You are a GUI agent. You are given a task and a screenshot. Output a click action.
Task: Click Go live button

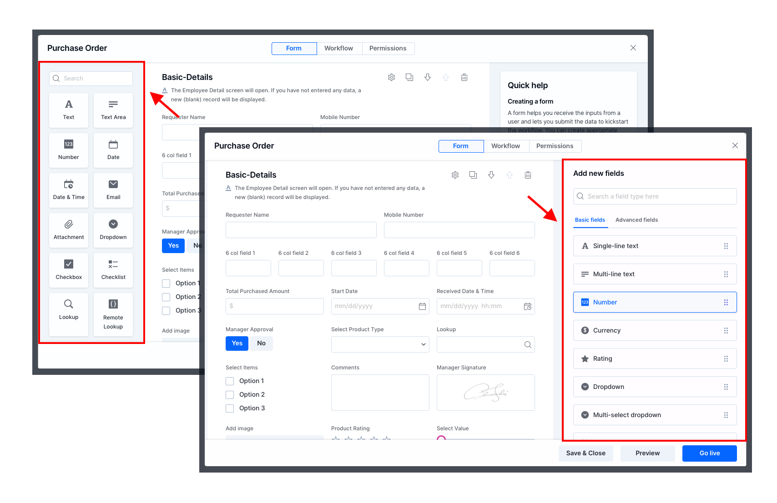click(x=710, y=453)
